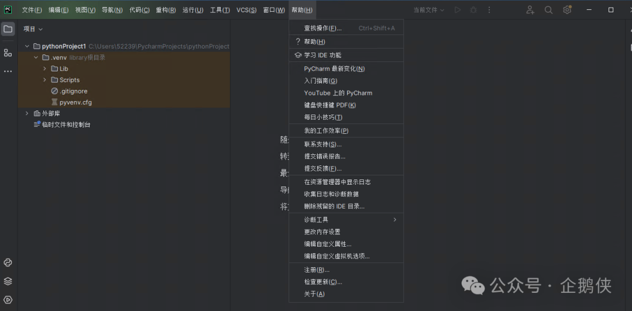Image resolution: width=632 pixels, height=311 pixels.
Task: Open 入门指南(G) from the menu
Action: [346, 81]
